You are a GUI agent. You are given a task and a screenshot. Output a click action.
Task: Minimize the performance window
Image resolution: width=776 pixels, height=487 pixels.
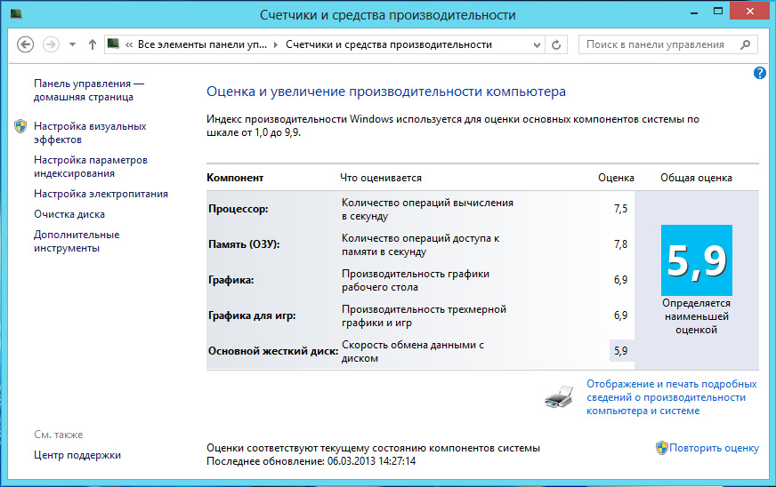694,12
